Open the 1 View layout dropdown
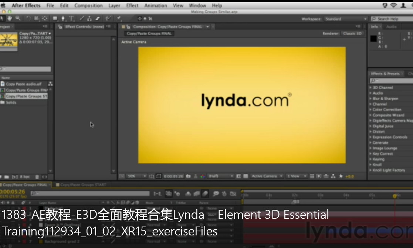The width and height of the screenshot is (413, 248). (x=296, y=176)
